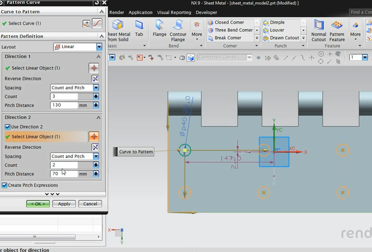Screen dimensions: 372x252
Task: Click the OK button
Action: click(x=38, y=204)
